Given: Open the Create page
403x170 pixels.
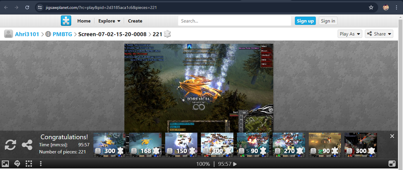Looking at the screenshot, I should pos(135,21).
